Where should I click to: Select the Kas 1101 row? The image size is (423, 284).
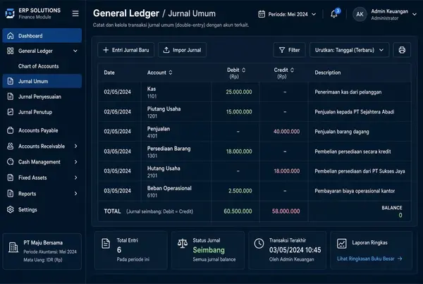pos(255,92)
